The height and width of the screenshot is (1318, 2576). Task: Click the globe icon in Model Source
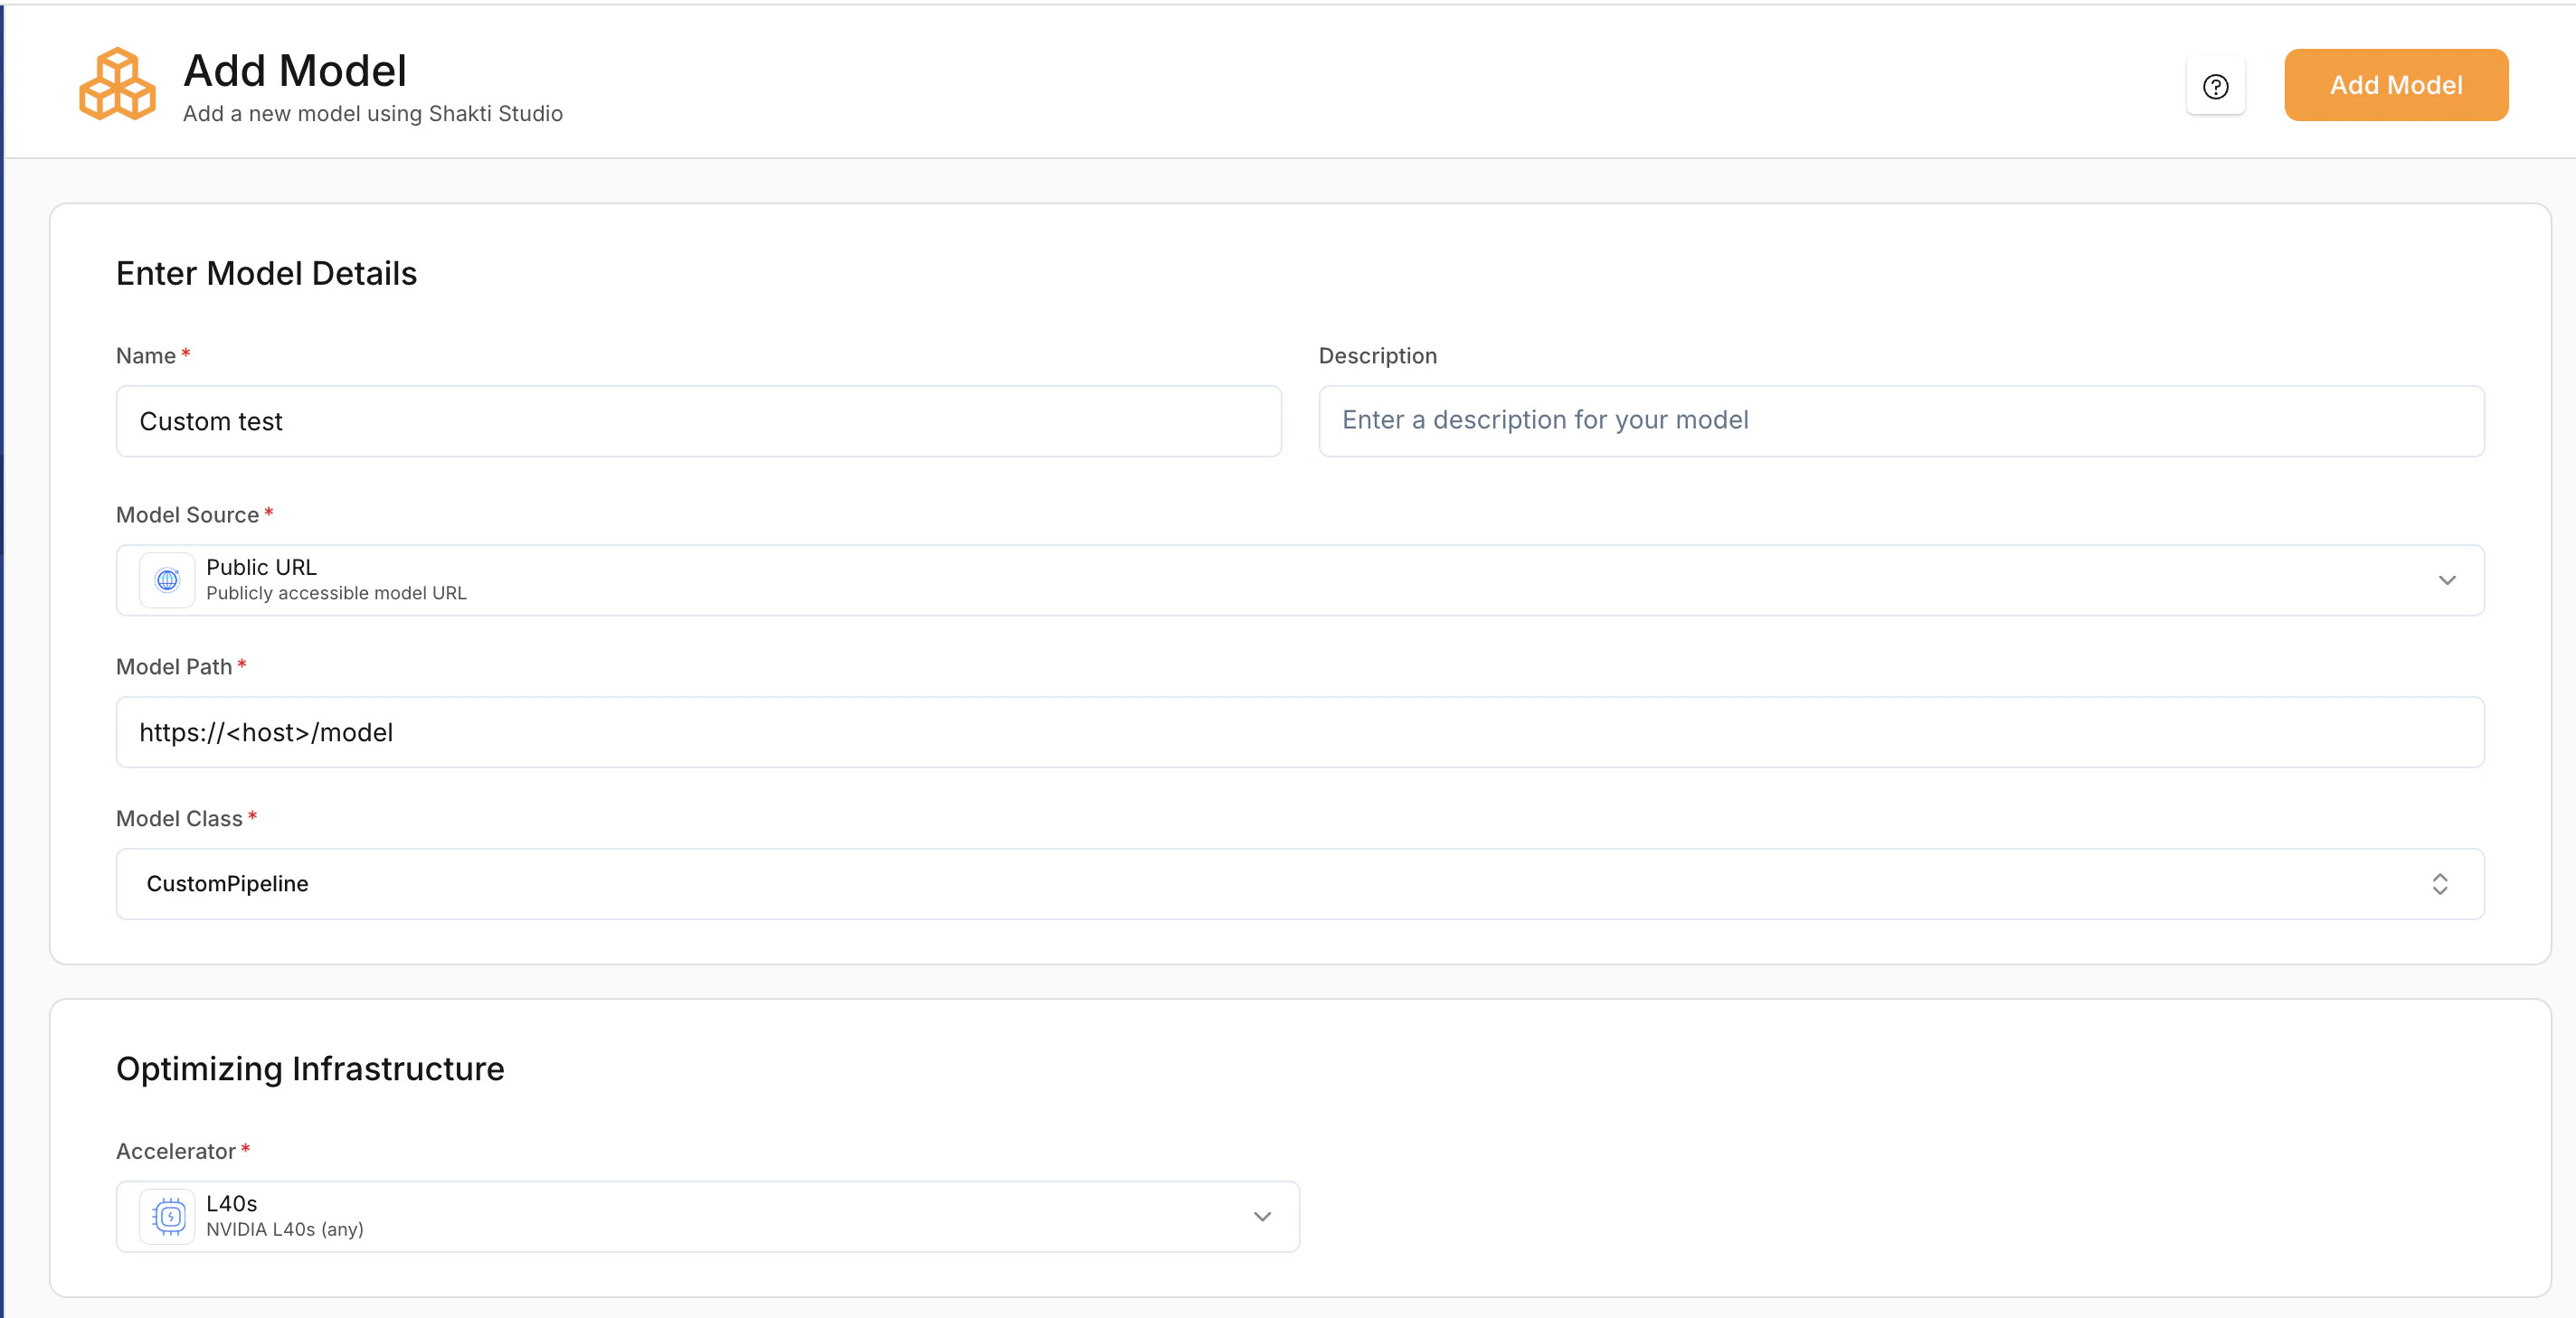pyautogui.click(x=167, y=580)
